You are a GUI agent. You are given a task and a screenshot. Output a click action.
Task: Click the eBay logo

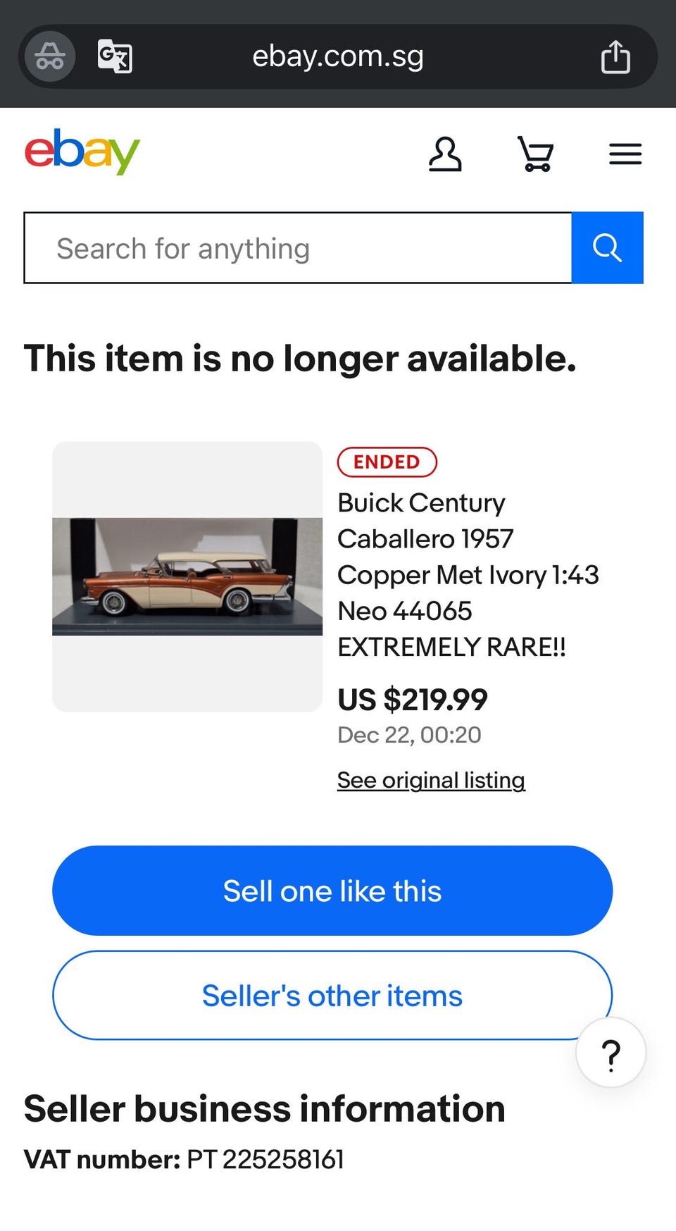pyautogui.click(x=82, y=151)
